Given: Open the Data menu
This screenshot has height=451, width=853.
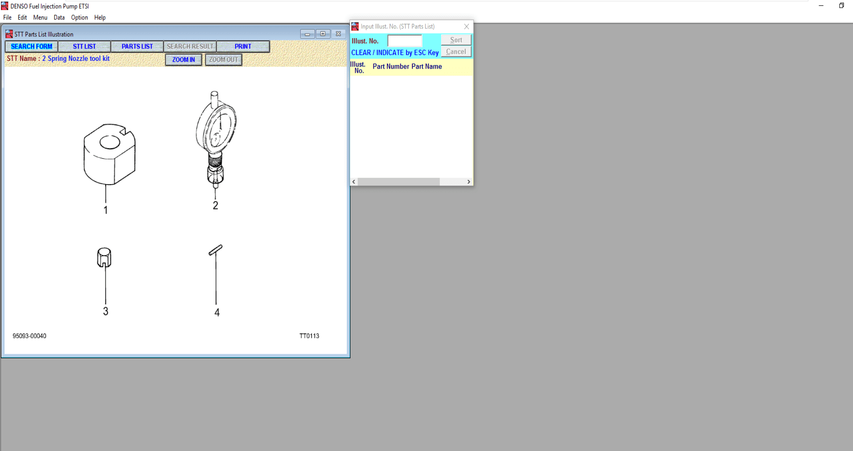Looking at the screenshot, I should tap(59, 17).
